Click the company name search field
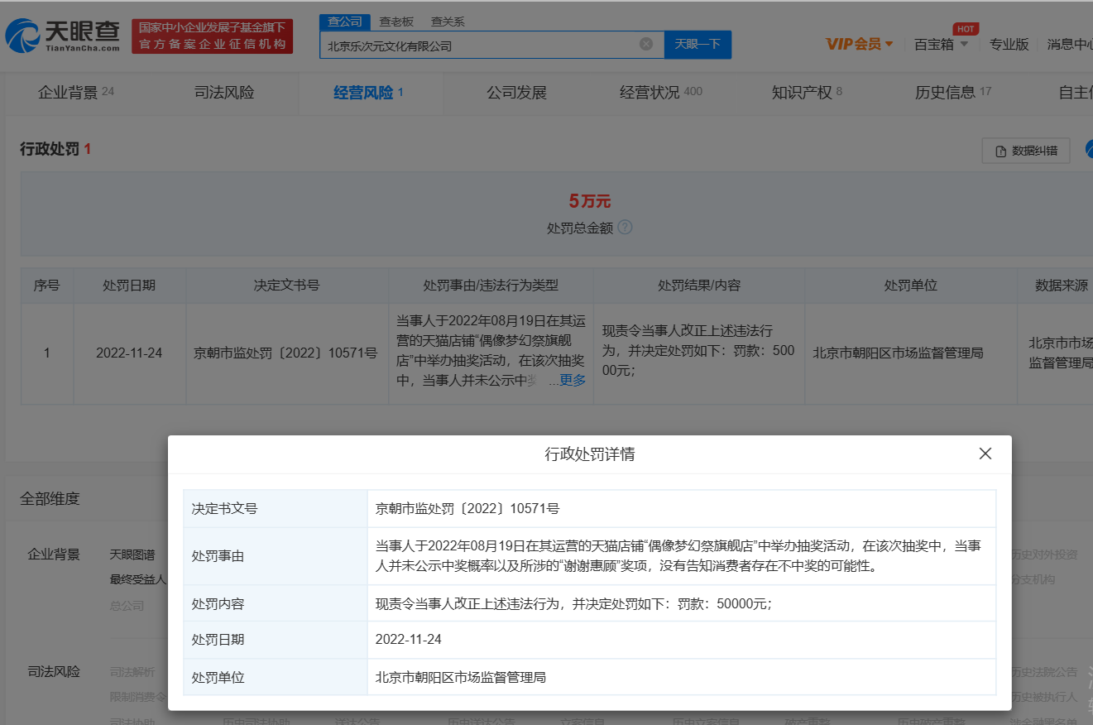The width and height of the screenshot is (1093, 725). pyautogui.click(x=480, y=46)
